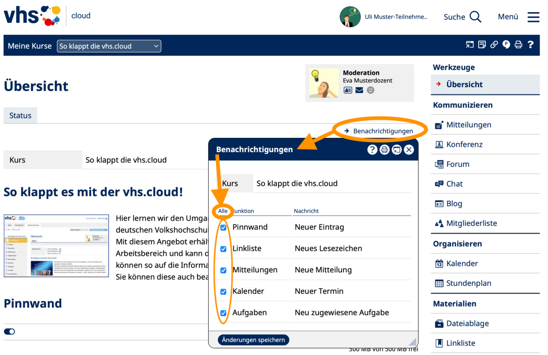Click the 'Neuer Eintrag' message text
The width and height of the screenshot is (548, 355).
tap(319, 227)
